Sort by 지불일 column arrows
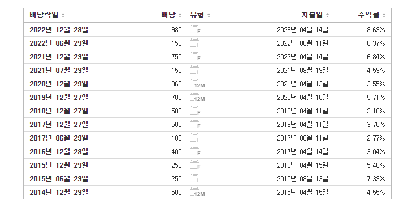This screenshot has width=395, height=210. tap(328, 15)
